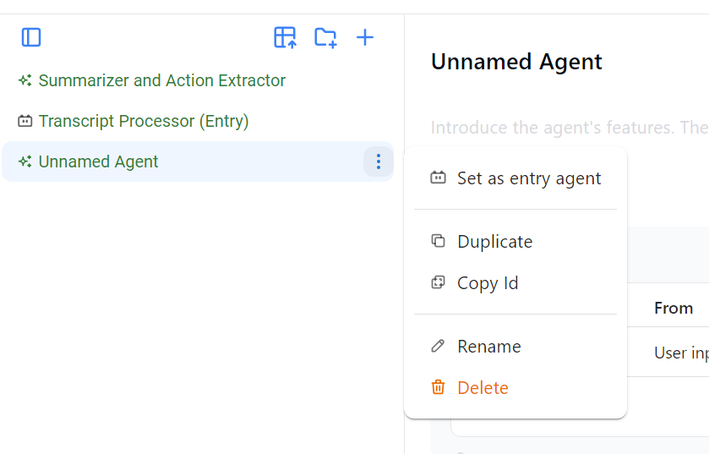Screen dimensions: 709x454
Task: Select Delete to remove the agent
Action: 483,387
